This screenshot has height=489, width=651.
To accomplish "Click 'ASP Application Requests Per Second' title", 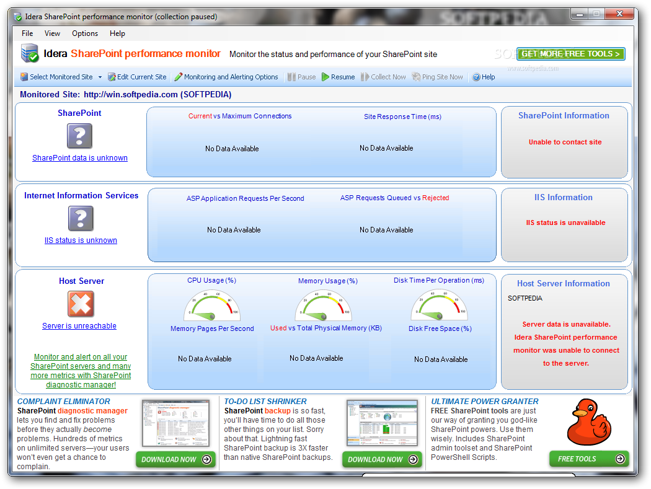I will click(246, 198).
